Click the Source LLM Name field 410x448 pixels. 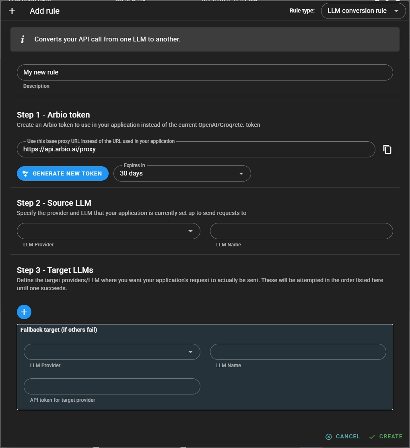301,231
